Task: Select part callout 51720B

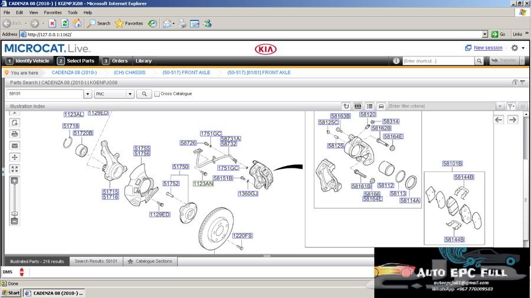Action: click(83, 133)
